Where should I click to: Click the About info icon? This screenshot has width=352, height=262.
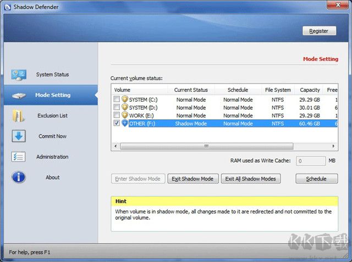coord(18,177)
